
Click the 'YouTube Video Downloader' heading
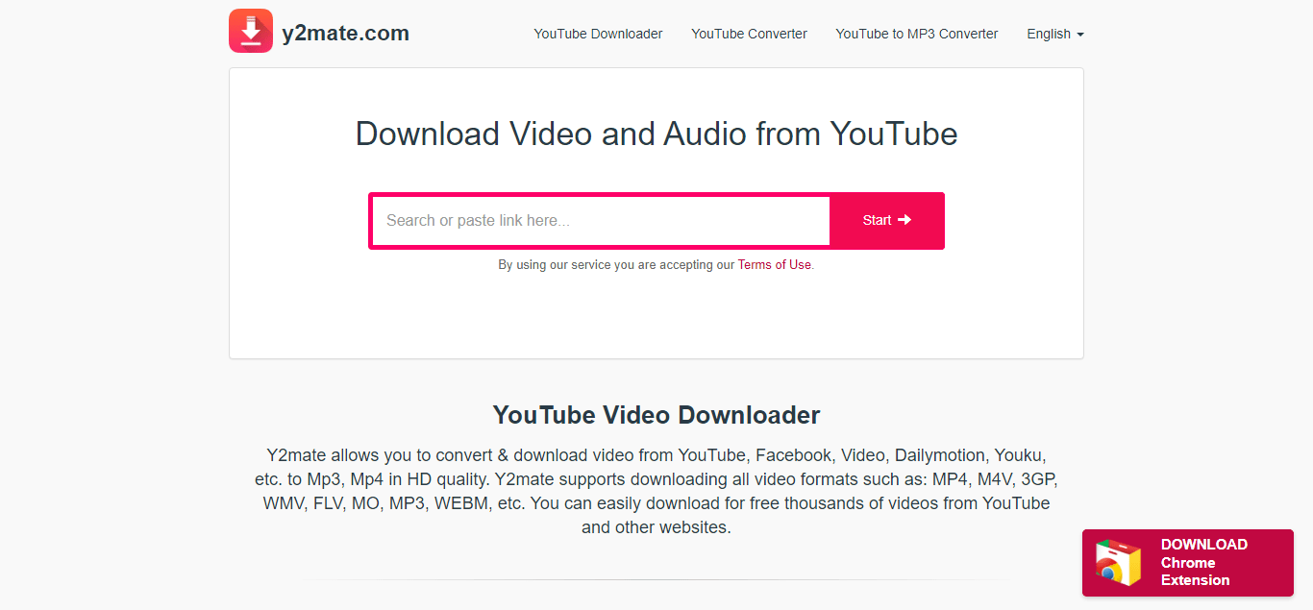coord(656,415)
